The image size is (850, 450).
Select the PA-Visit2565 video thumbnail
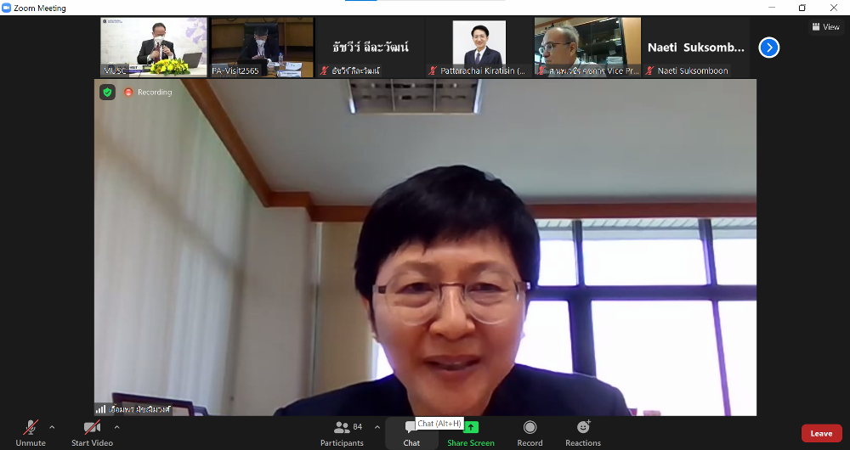pyautogui.click(x=262, y=47)
